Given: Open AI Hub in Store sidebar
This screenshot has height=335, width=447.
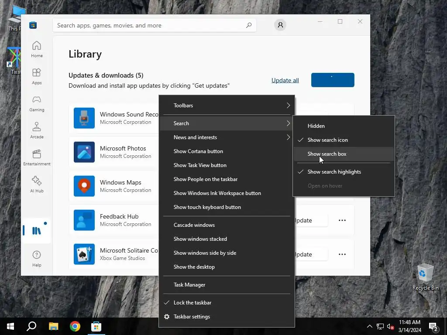Looking at the screenshot, I should coord(37,185).
